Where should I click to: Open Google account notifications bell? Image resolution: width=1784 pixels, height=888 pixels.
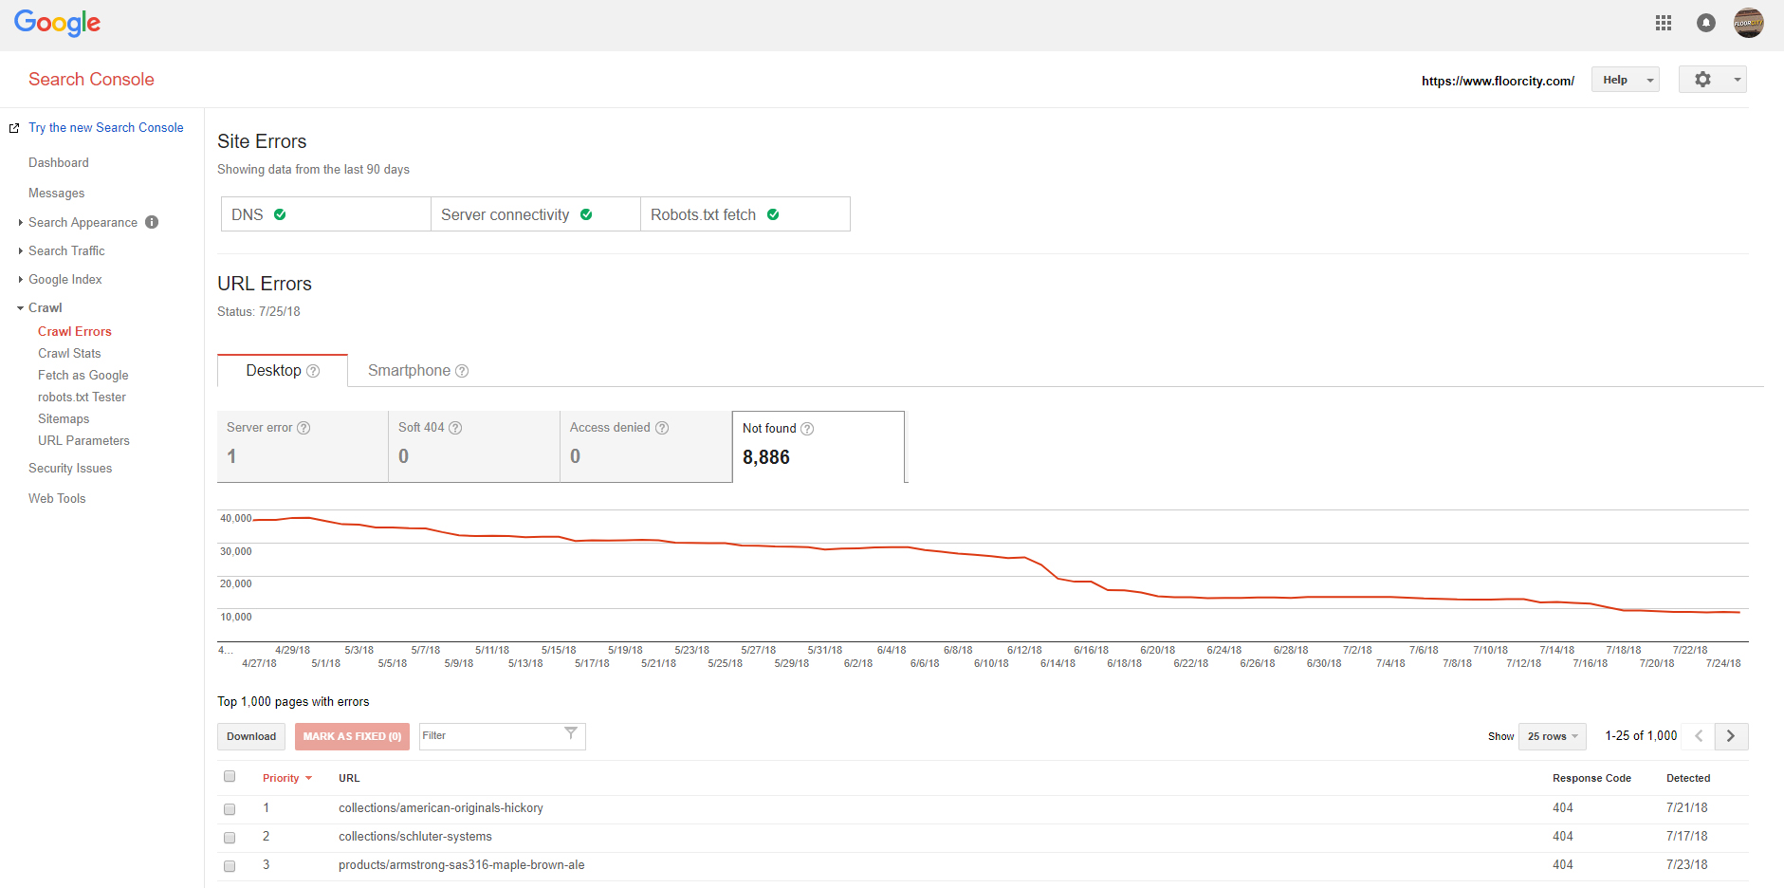[x=1706, y=23]
